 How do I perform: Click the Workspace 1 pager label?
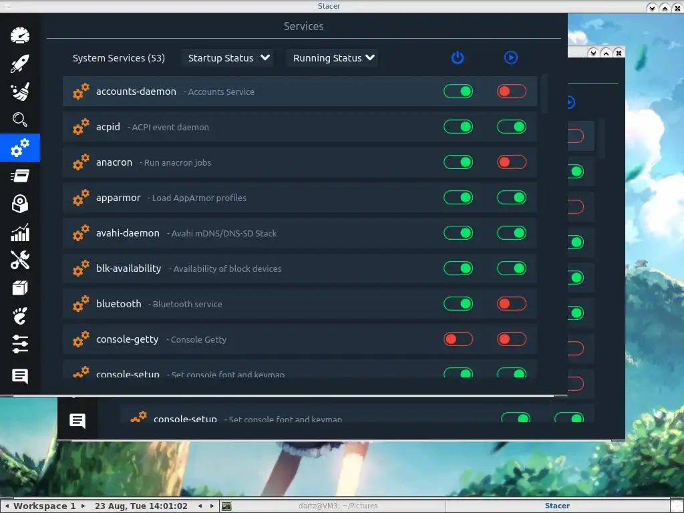(x=44, y=506)
